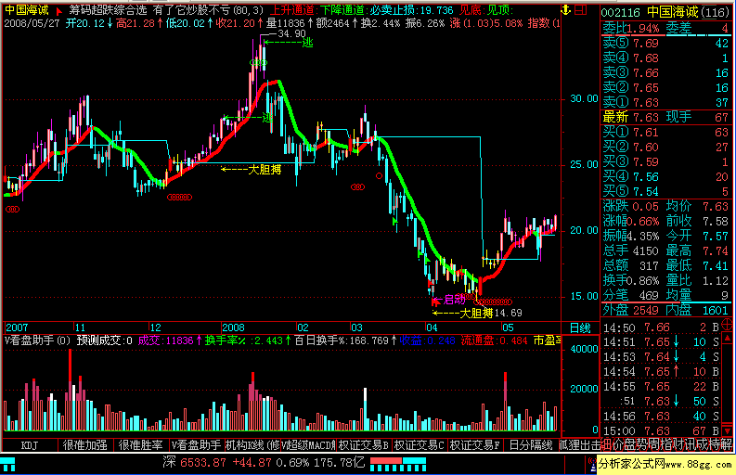Click the red window-layout icon beside the anchor

point(581,10)
